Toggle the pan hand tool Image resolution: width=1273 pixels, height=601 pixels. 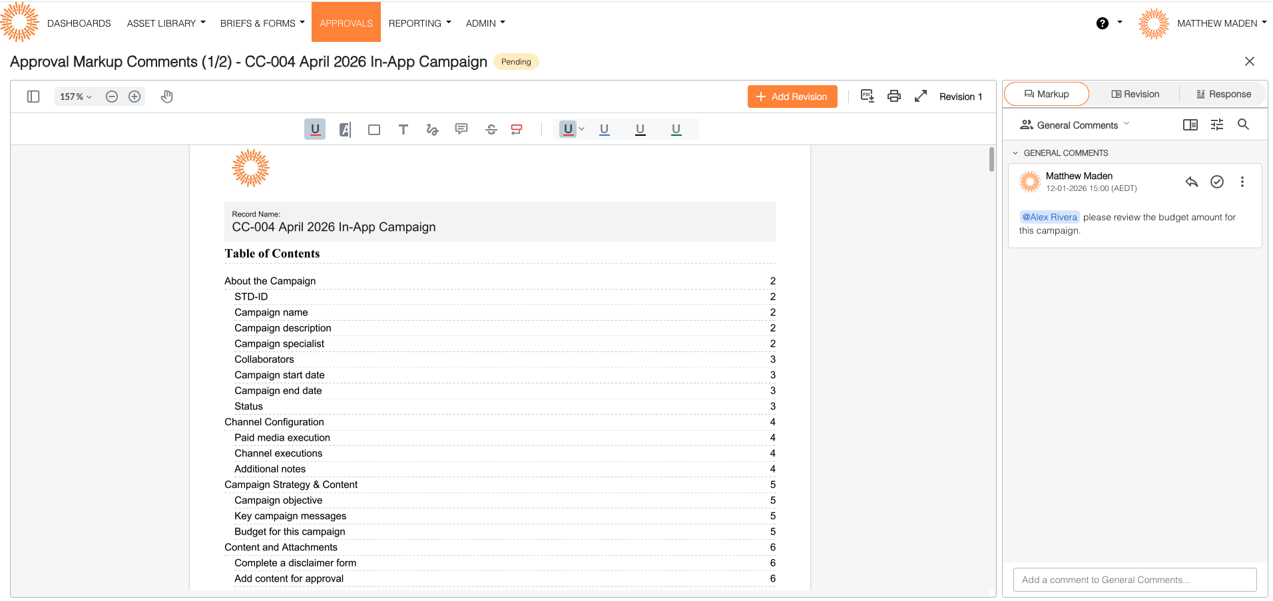click(167, 97)
